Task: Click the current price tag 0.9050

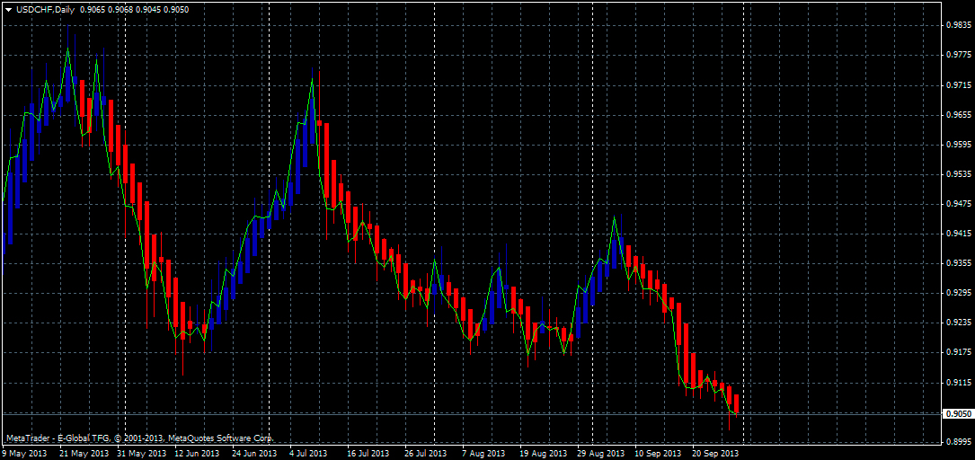Action: coord(955,414)
